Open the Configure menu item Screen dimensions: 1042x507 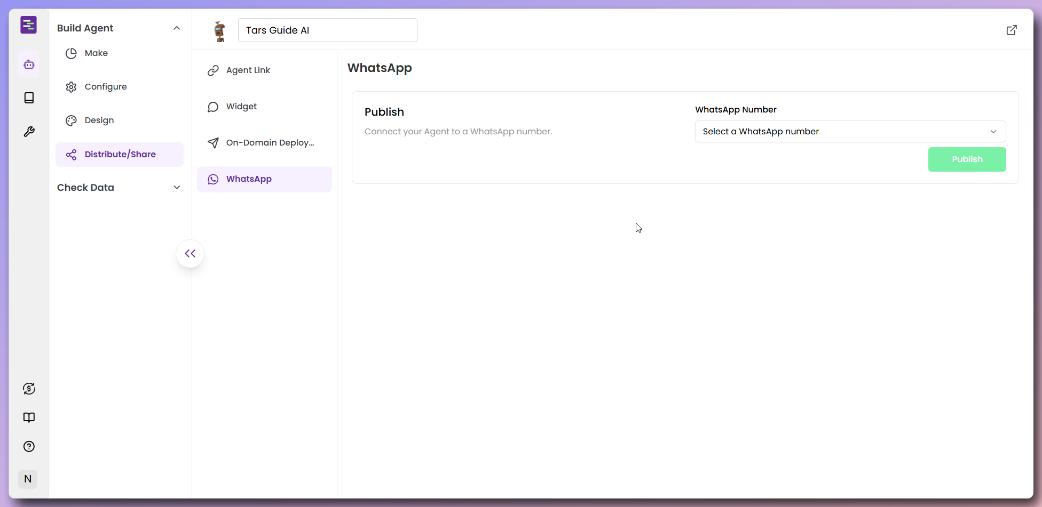pos(120,87)
